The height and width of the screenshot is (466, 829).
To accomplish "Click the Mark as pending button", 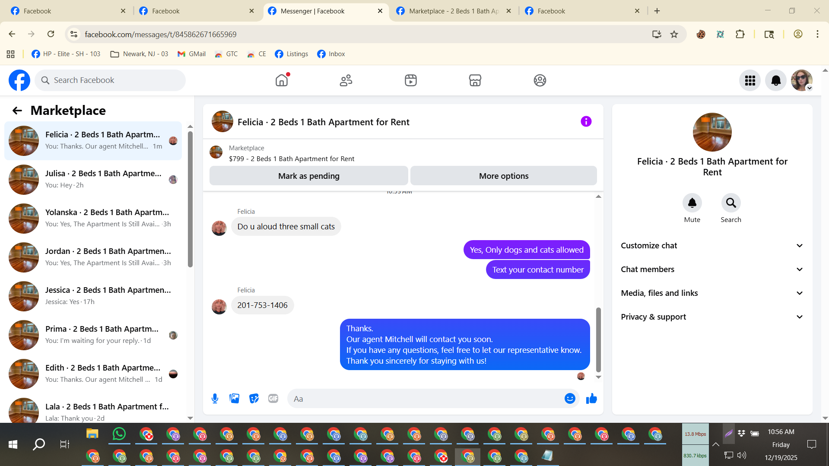I will pyautogui.click(x=308, y=176).
